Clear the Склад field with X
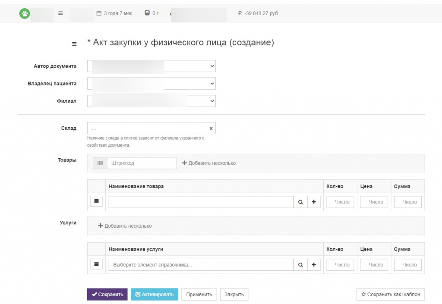This screenshot has width=442, height=304. pos(211,128)
